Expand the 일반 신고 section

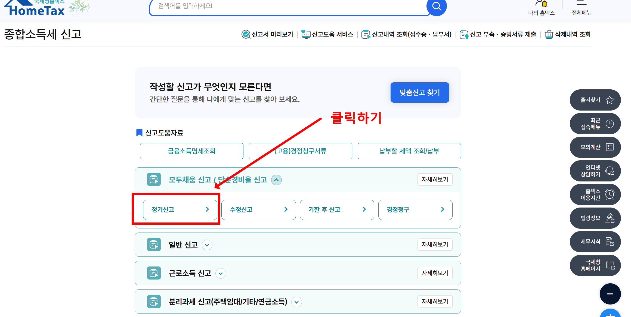207,245
